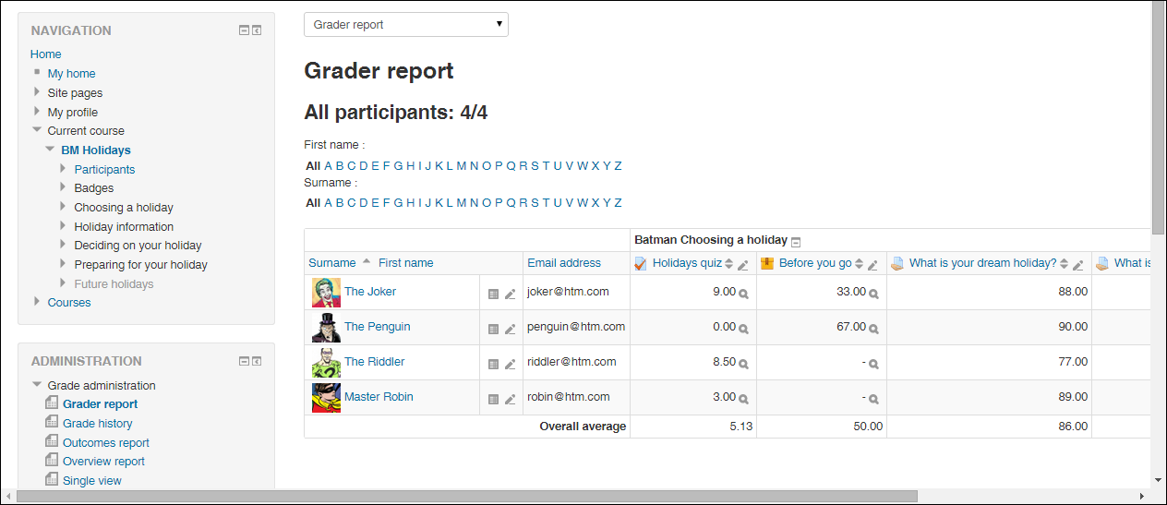Open Grade history report

click(x=97, y=423)
